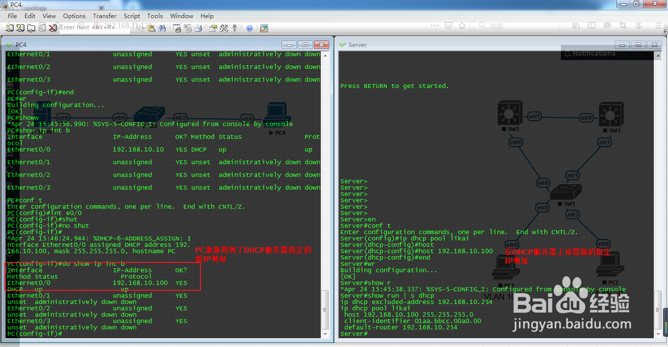668x347 pixels.
Task: Click the 'Server(dhcp-config)#end' line
Action: (x=385, y=258)
